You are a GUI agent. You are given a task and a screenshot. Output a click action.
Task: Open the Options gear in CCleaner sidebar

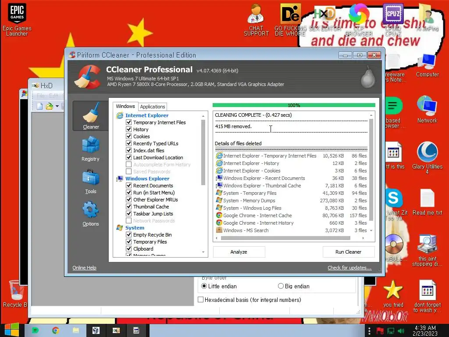pos(90,214)
